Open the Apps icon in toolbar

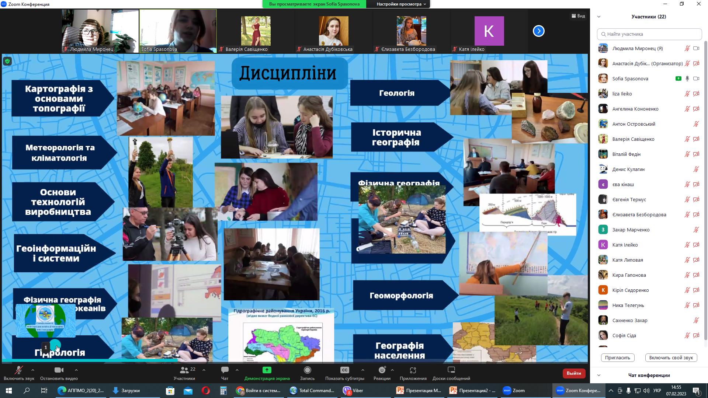[x=413, y=370]
